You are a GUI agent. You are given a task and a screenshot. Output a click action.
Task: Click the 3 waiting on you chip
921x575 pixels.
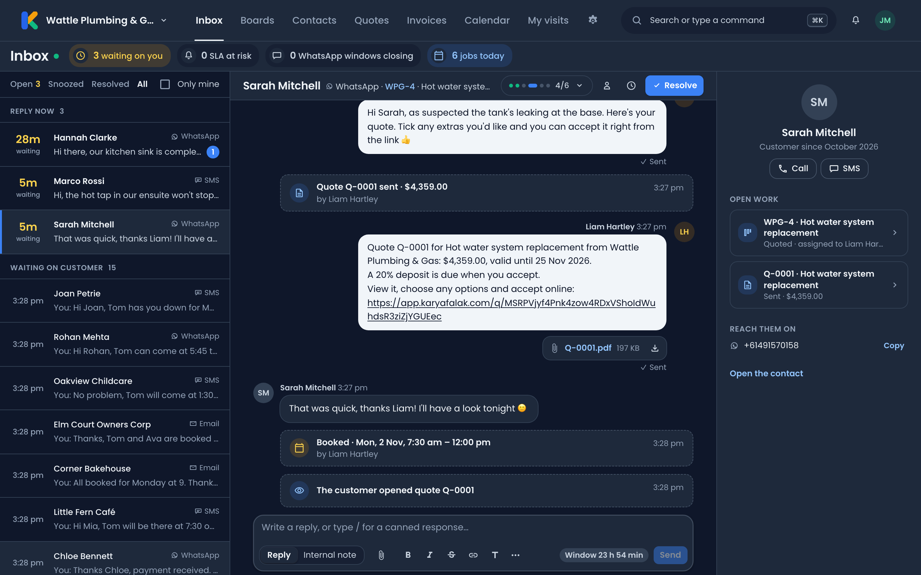[x=120, y=56]
